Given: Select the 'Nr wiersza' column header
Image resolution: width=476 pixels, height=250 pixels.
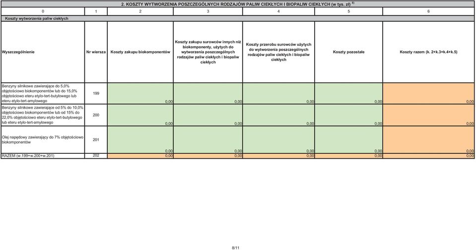Looking at the screenshot, I should 96,52.
